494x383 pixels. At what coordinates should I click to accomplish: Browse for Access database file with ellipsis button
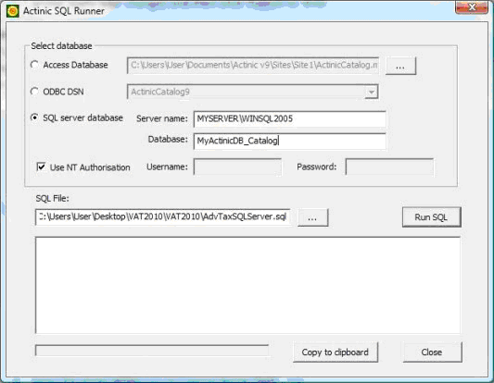point(400,66)
